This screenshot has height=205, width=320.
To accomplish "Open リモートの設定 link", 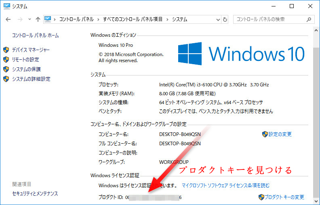I will (25, 59).
